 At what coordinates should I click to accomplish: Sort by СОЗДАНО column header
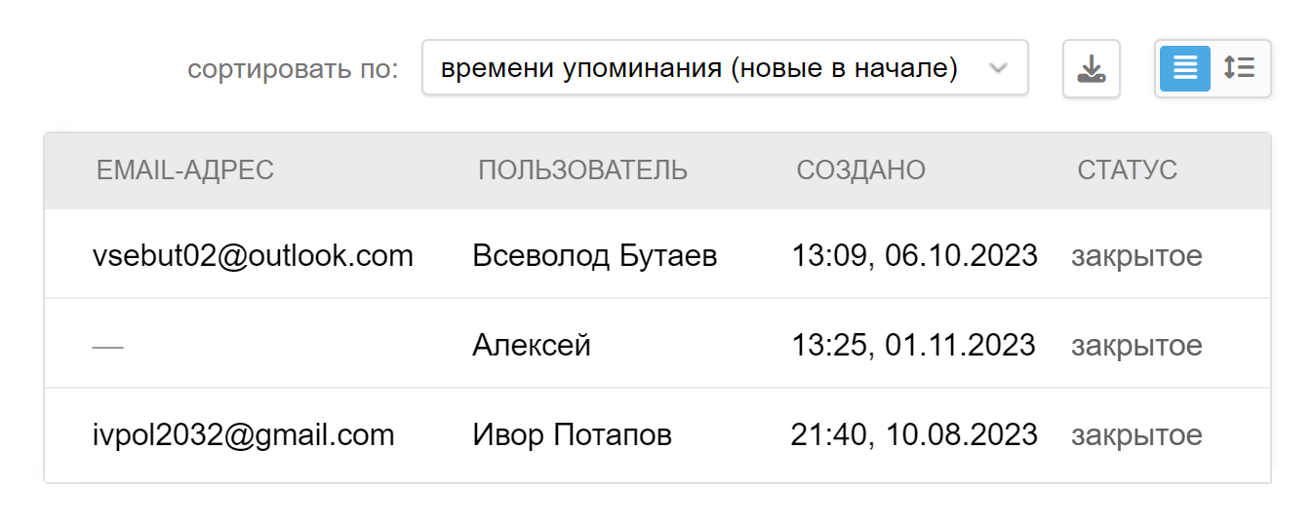click(860, 170)
